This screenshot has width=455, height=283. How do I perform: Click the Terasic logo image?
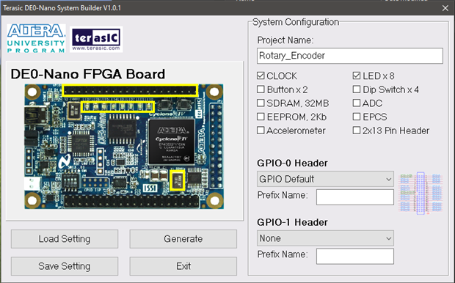(x=96, y=40)
